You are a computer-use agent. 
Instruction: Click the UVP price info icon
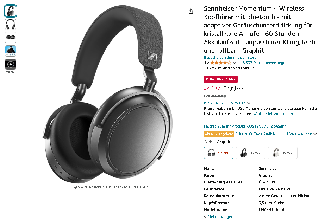(x=225, y=96)
